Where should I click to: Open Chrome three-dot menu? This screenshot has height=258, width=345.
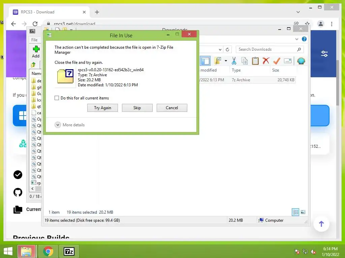(332, 24)
